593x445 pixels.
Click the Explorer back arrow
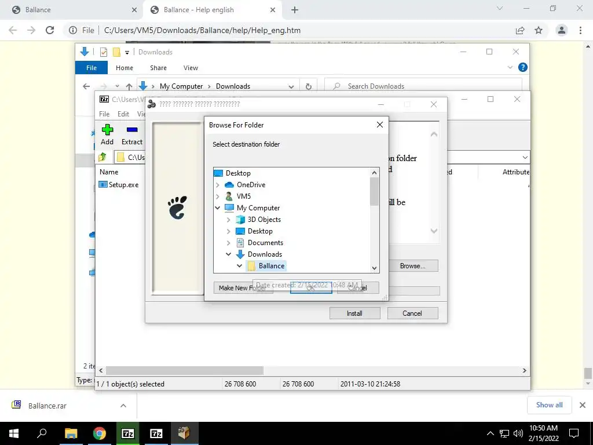(86, 86)
